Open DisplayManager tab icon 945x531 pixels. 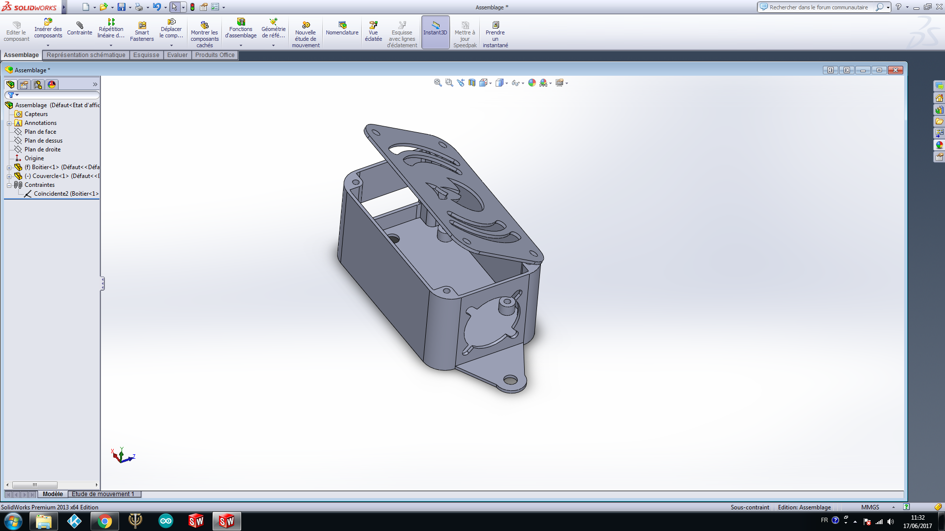tap(52, 85)
